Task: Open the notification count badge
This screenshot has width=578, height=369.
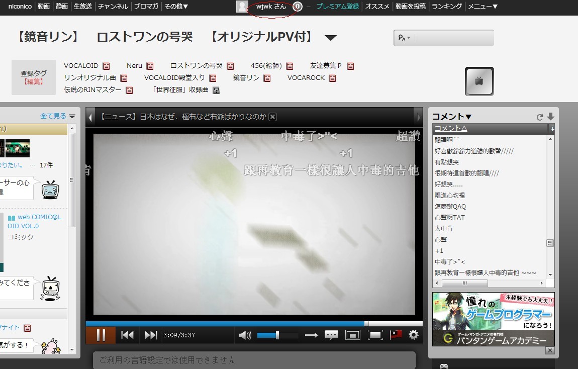Action: pos(298,7)
